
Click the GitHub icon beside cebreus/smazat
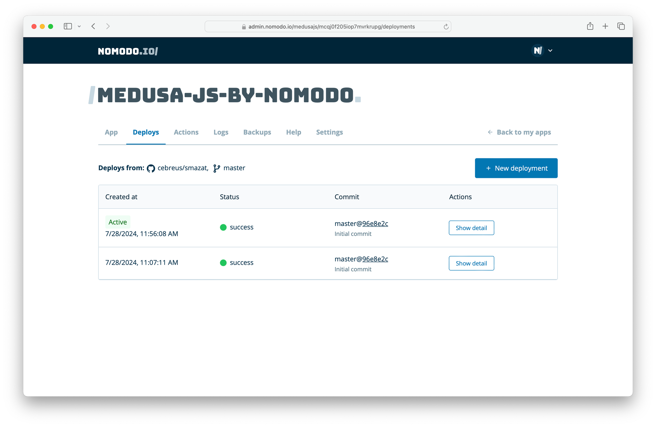[151, 168]
